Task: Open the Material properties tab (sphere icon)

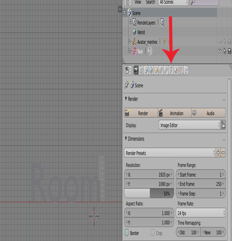Action: (x=176, y=70)
